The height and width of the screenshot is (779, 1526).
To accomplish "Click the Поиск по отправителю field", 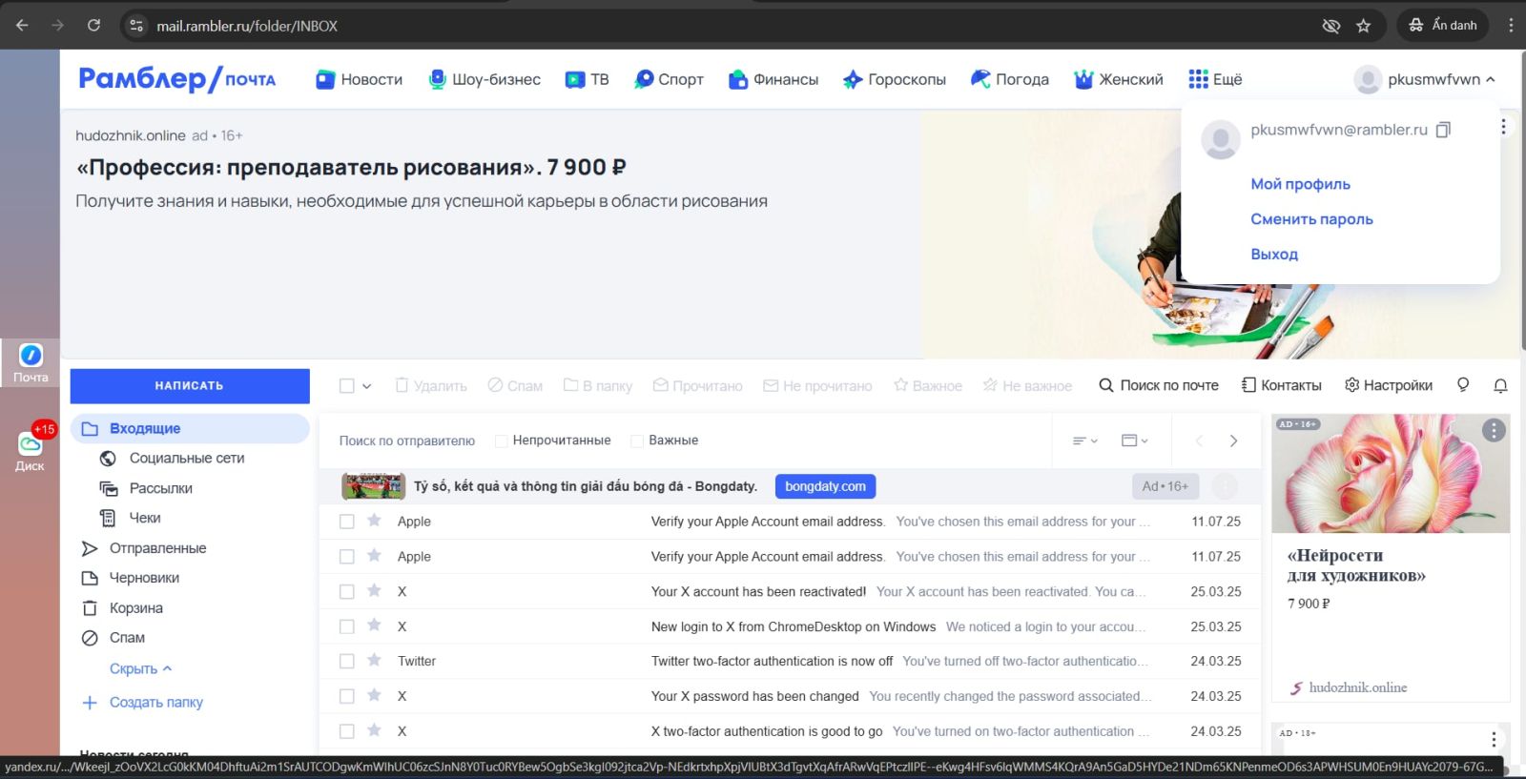I will pyautogui.click(x=407, y=441).
